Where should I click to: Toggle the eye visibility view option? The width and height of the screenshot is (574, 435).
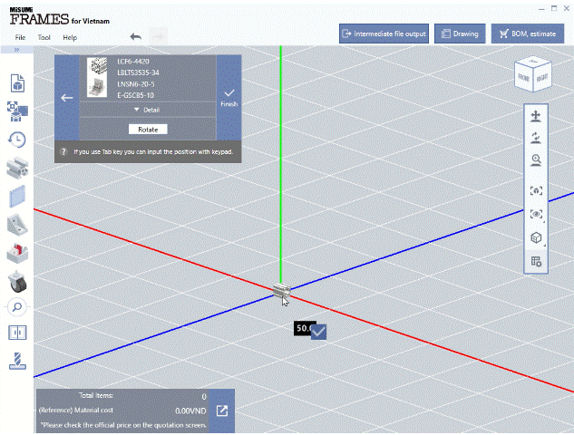pyautogui.click(x=536, y=215)
